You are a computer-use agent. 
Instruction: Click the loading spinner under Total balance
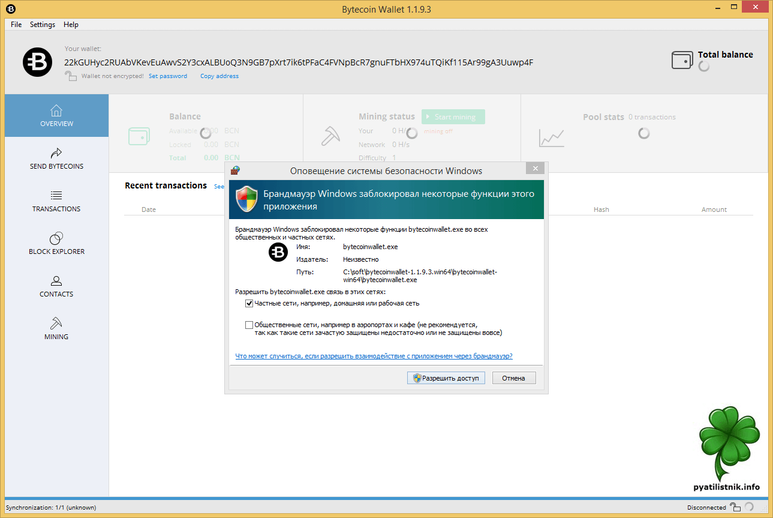point(704,65)
